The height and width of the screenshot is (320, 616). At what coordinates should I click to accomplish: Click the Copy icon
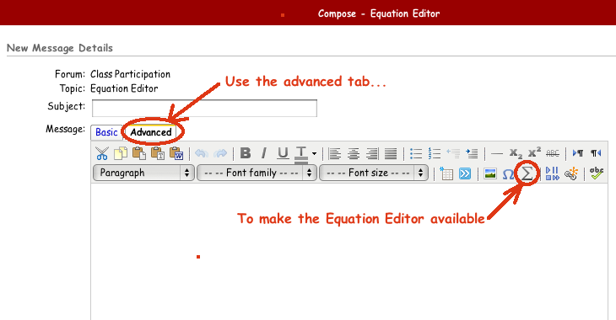[121, 153]
